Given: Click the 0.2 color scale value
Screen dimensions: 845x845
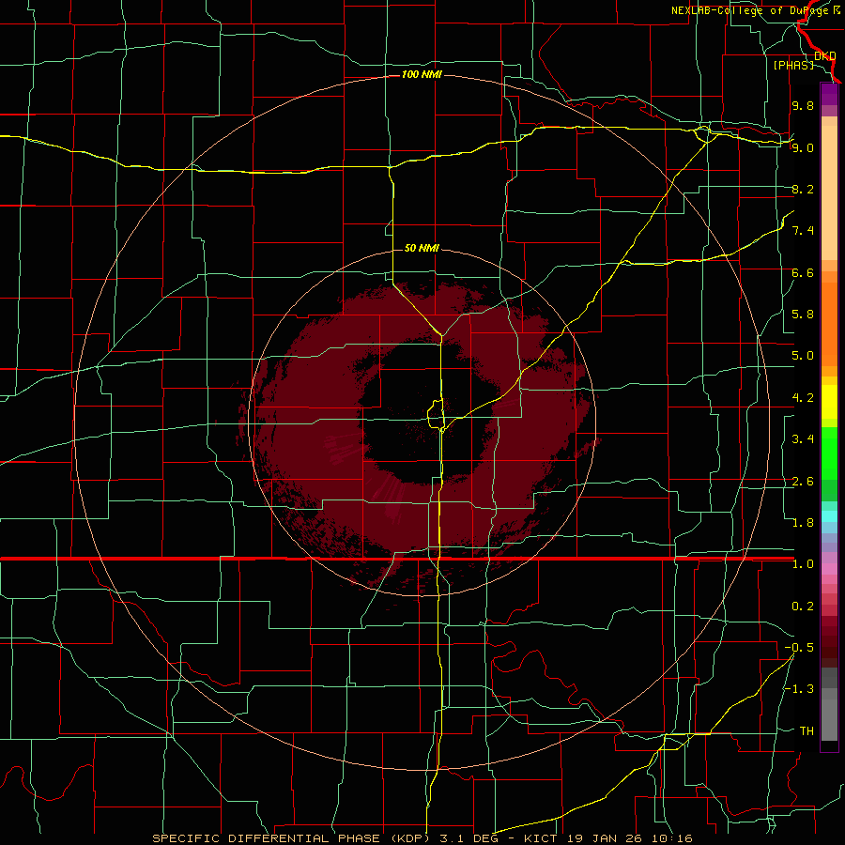Looking at the screenshot, I should click(803, 607).
